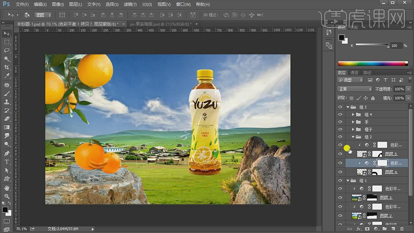Select the Lasso tool
The image size is (414, 233).
(7, 50)
